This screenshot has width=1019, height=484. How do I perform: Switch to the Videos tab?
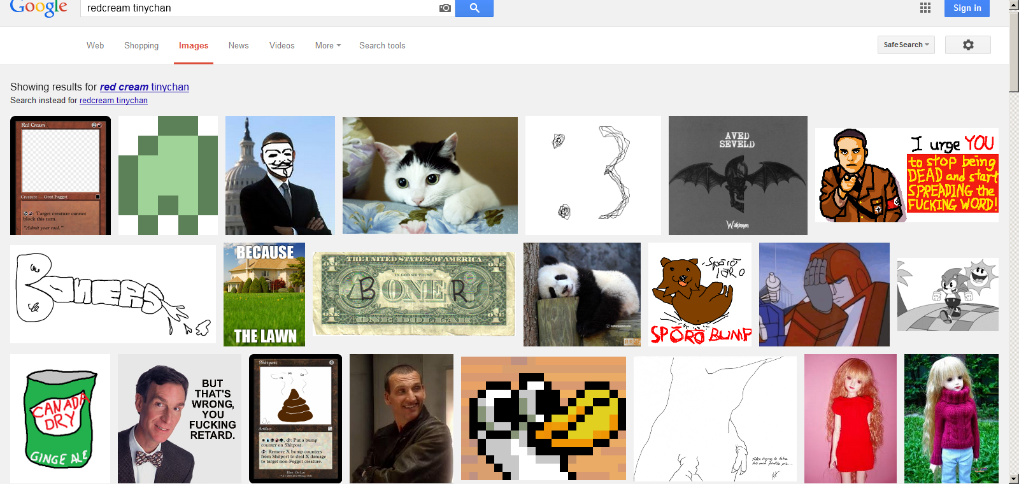(281, 46)
